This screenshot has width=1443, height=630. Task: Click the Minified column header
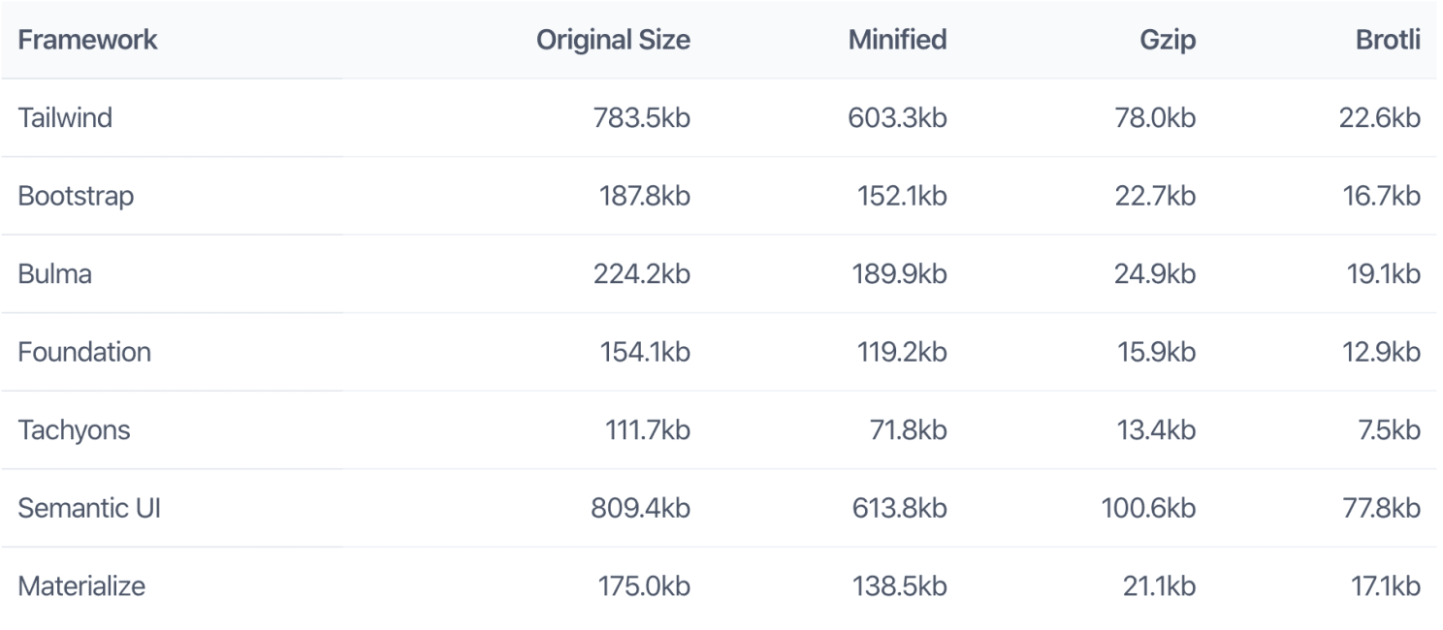click(x=897, y=41)
